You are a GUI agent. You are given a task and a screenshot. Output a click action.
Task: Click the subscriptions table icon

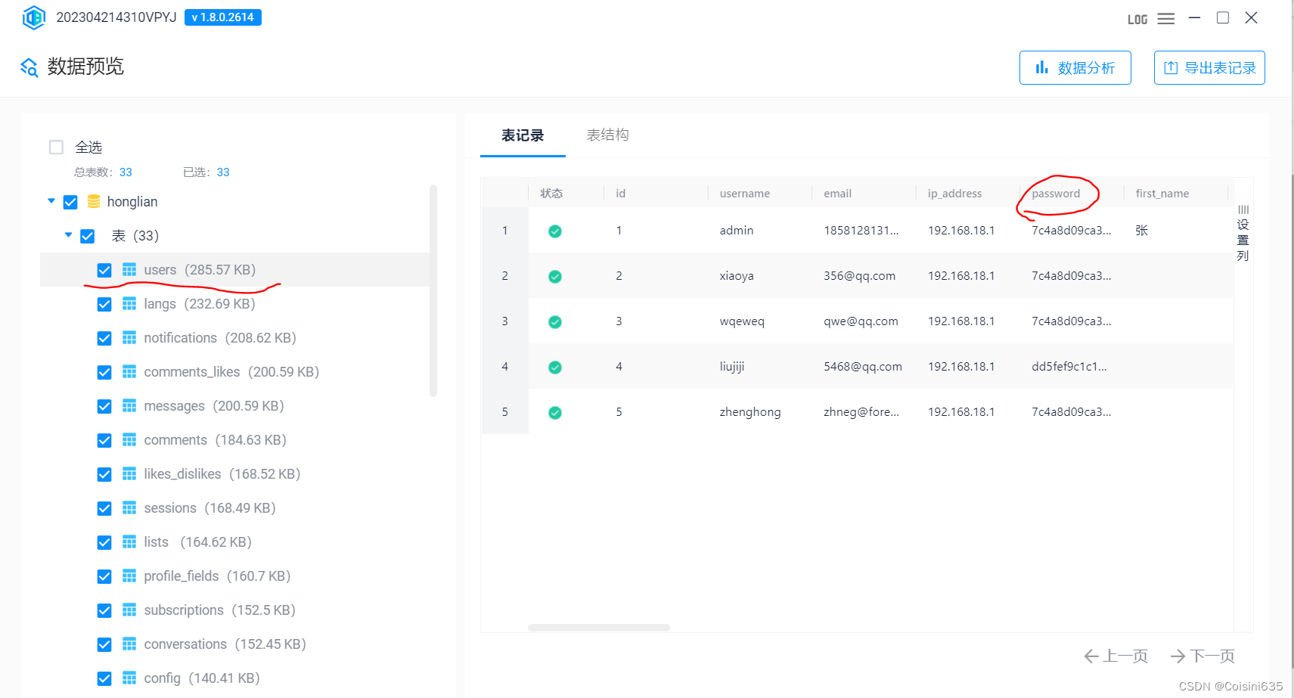(x=129, y=610)
